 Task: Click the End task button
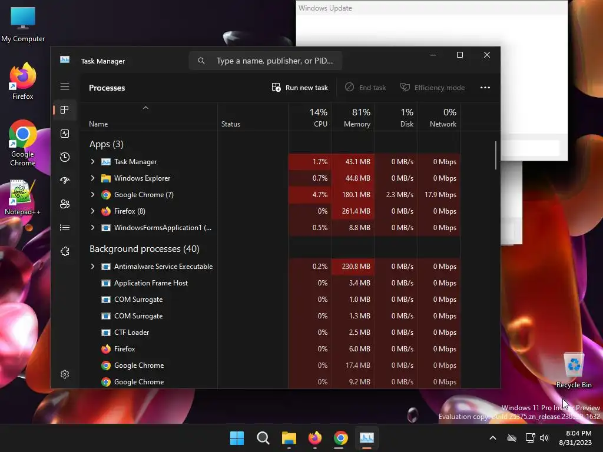365,88
